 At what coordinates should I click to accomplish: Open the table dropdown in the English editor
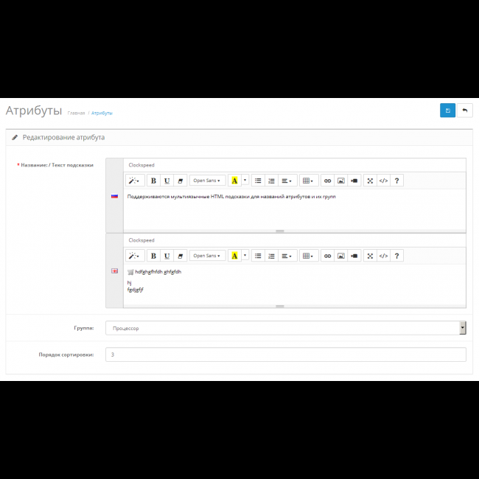tap(307, 256)
